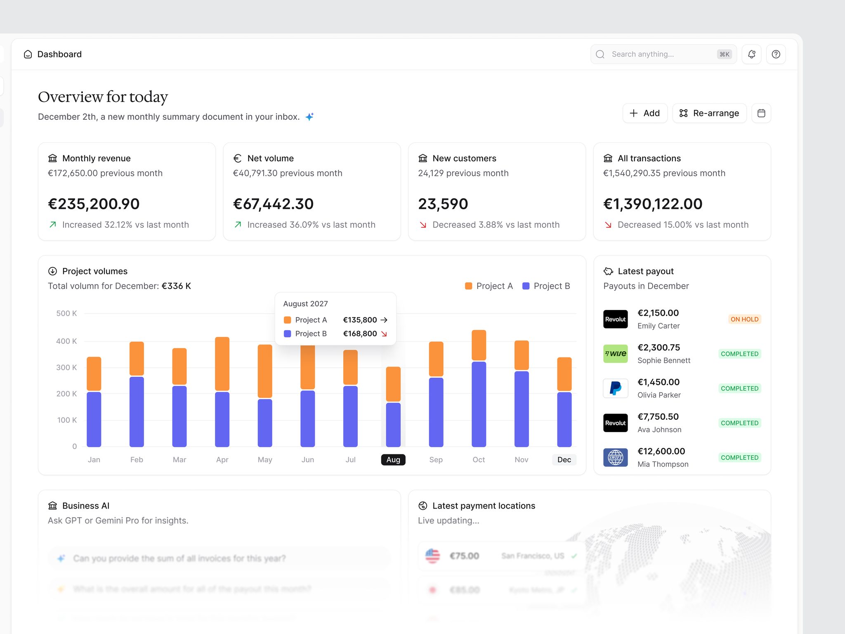Select the Jan month label

(x=94, y=460)
